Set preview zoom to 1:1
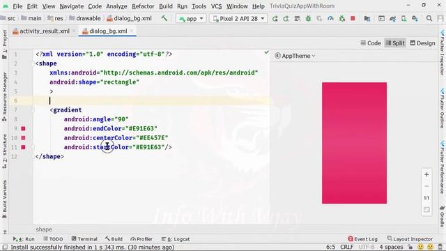Viewport: 446px width, 251px height. pyautogui.click(x=426, y=198)
